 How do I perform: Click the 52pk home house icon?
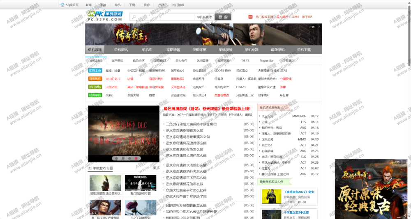point(62,5)
